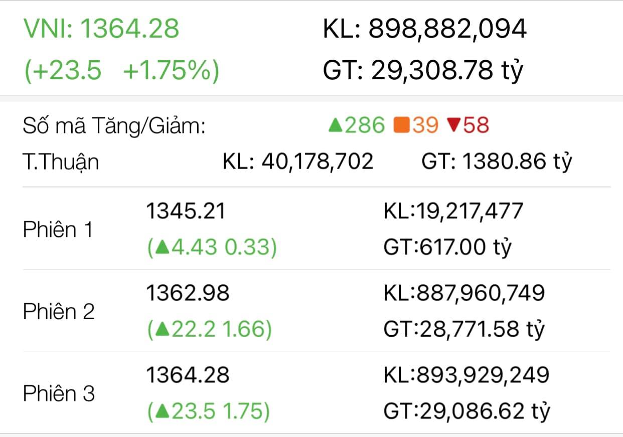Click the red down triangle beside 58
623x437 pixels.
453,125
